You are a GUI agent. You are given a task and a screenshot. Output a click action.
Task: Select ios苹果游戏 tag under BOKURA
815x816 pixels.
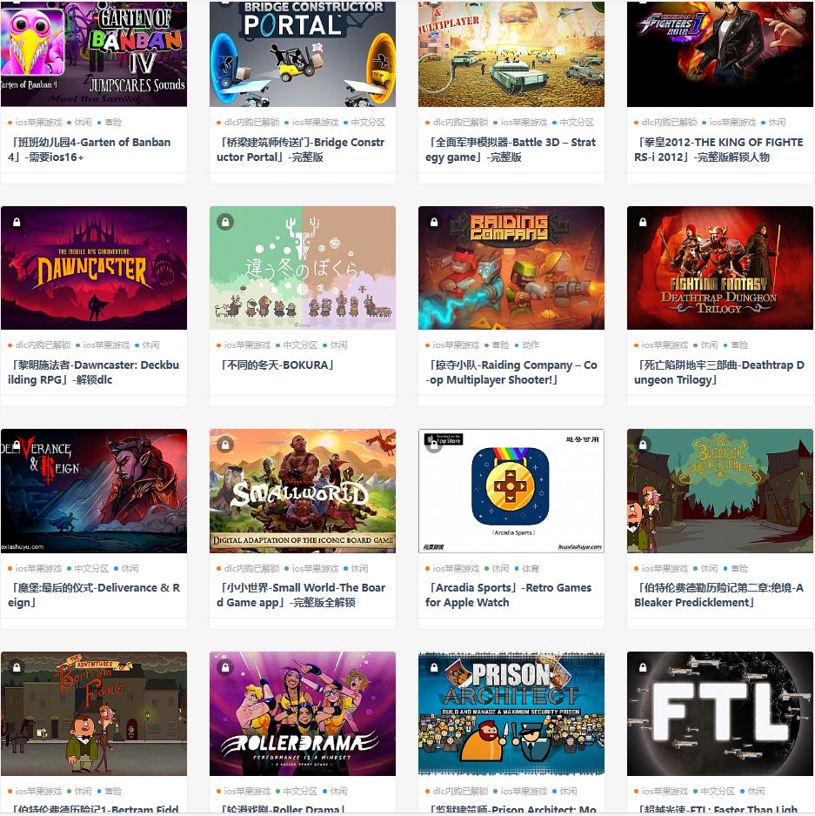(247, 344)
